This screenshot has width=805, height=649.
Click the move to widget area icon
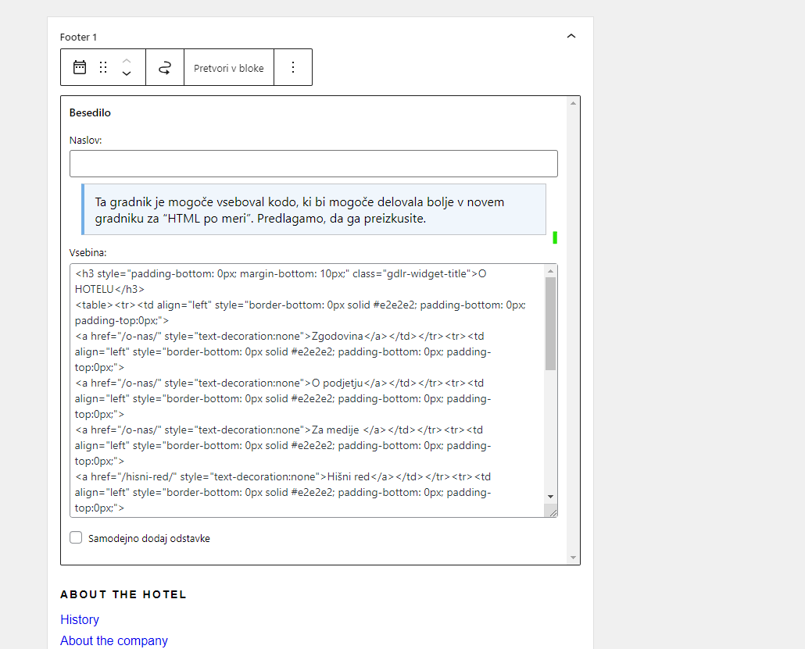(165, 67)
